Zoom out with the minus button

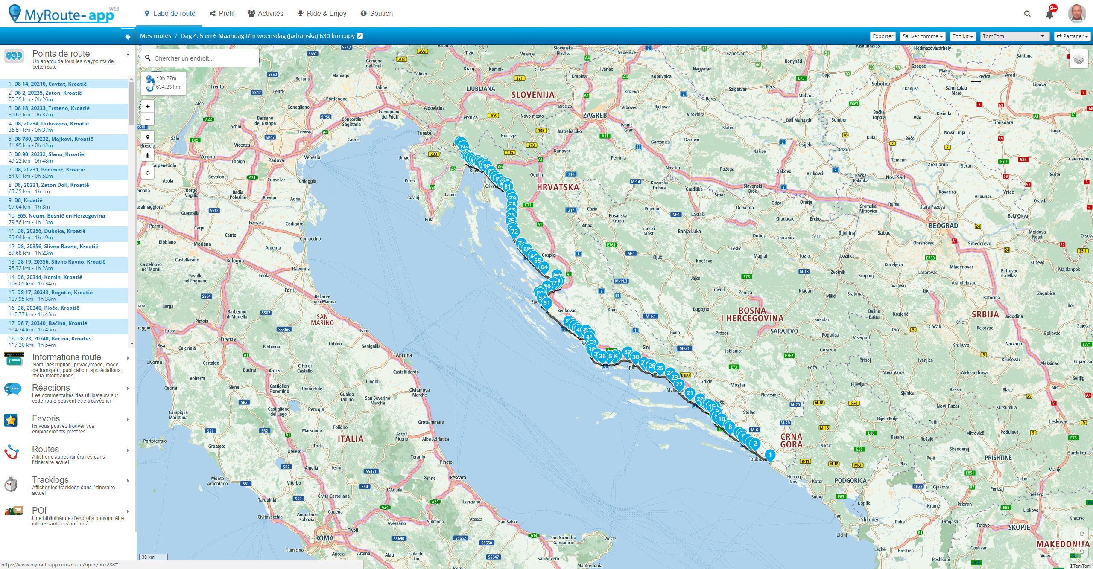(x=148, y=119)
